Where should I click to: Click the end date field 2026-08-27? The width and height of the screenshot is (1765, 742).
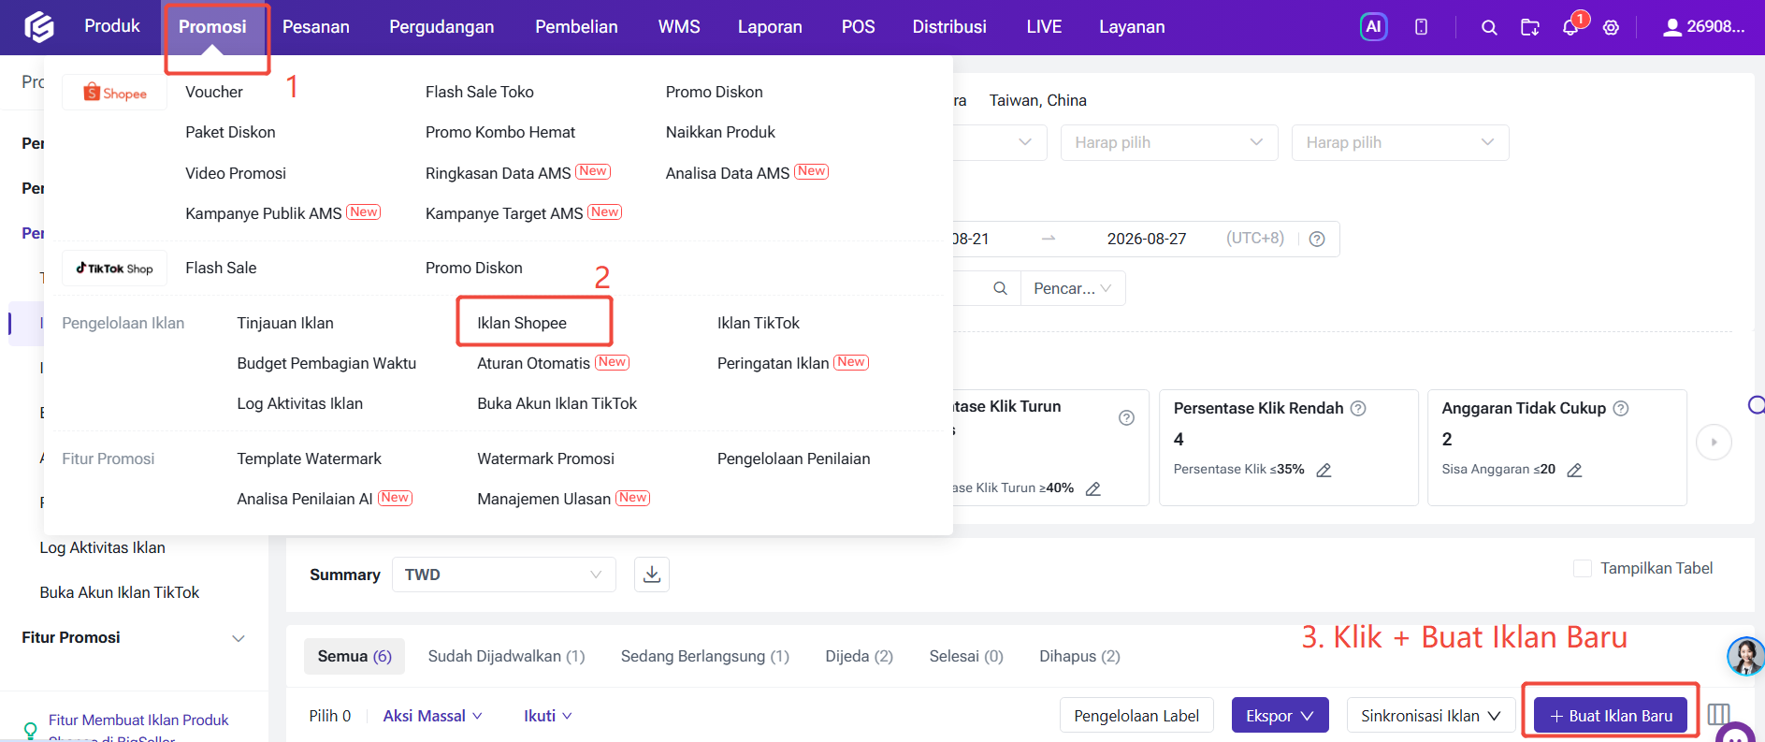tap(1147, 239)
